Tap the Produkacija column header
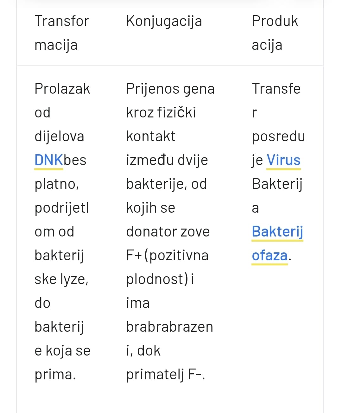The height and width of the screenshot is (413, 342). (275, 33)
